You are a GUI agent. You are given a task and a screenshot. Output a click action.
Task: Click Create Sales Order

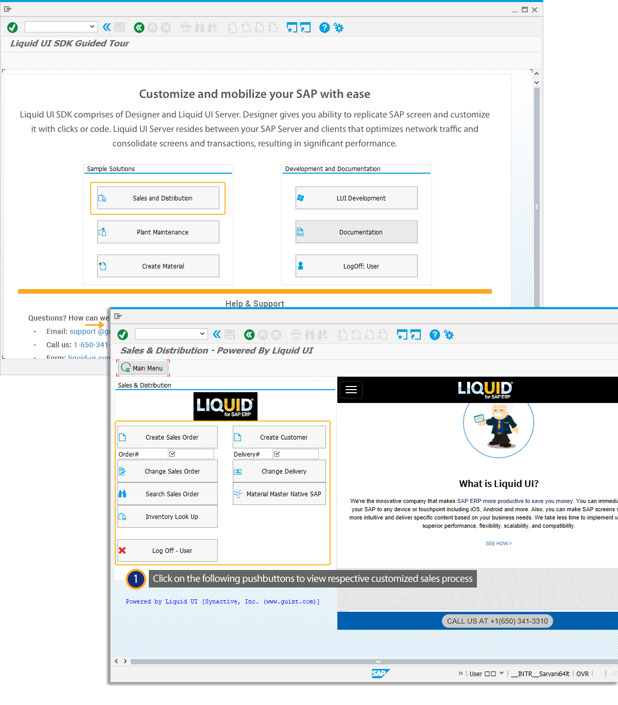pyautogui.click(x=167, y=437)
